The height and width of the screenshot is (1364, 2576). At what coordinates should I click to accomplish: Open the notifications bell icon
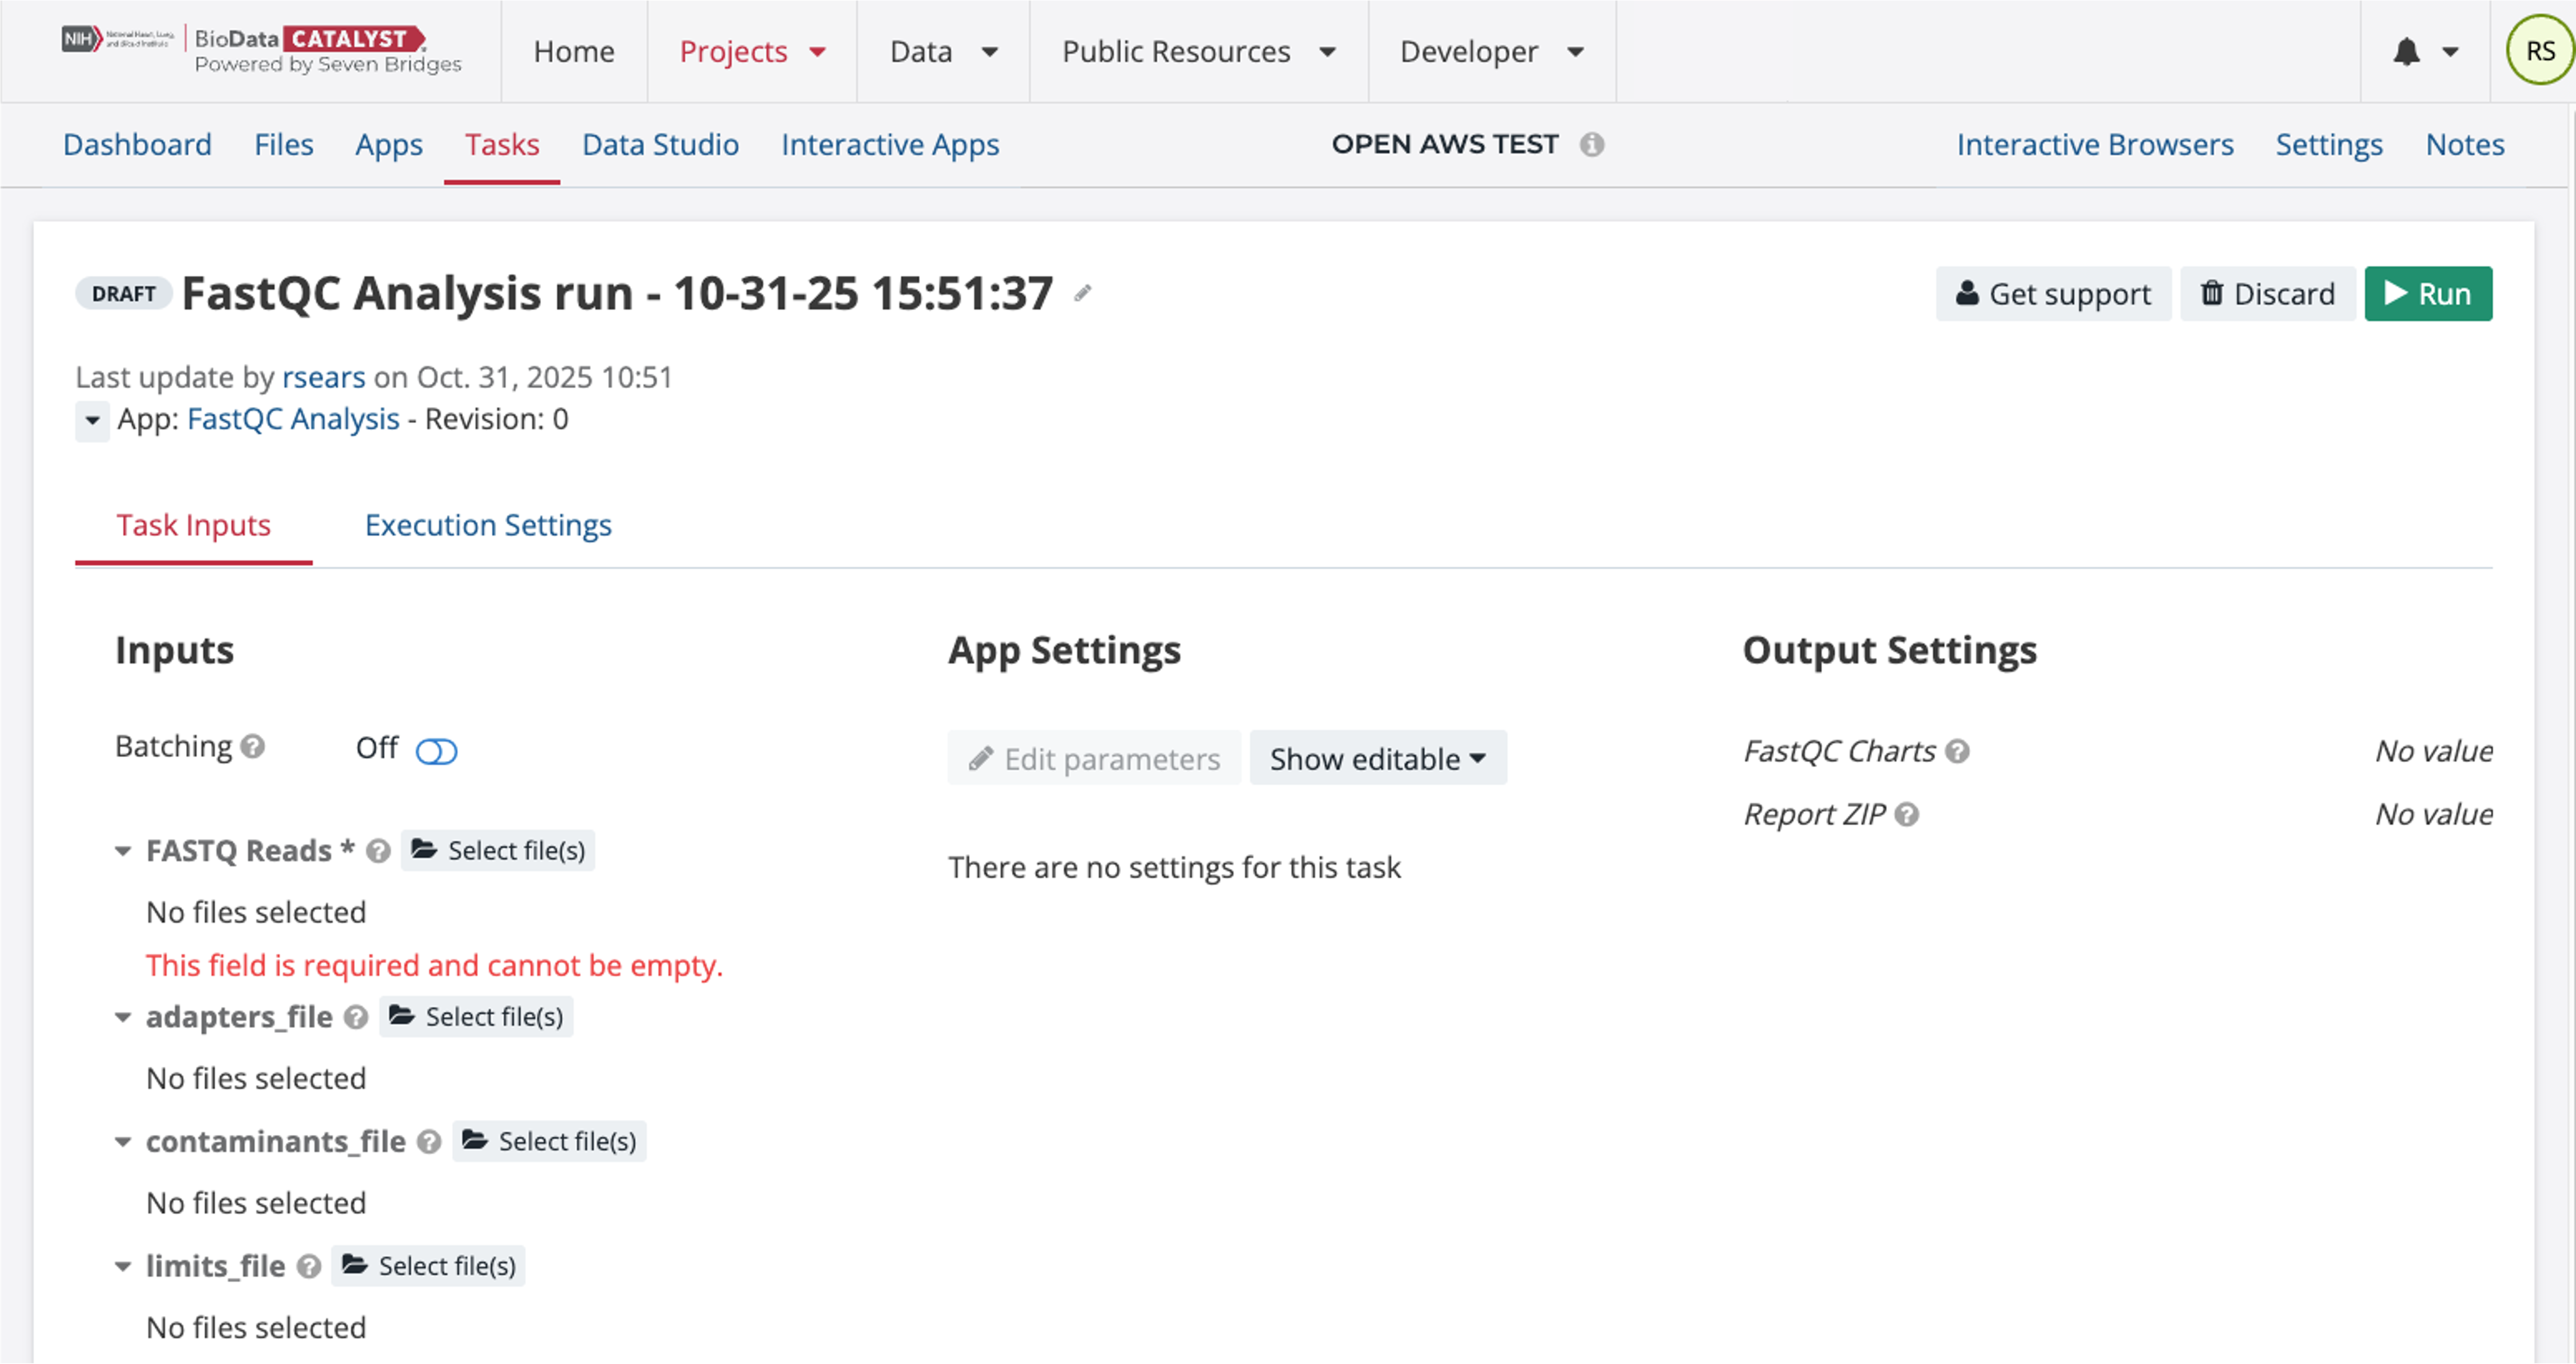[2406, 52]
